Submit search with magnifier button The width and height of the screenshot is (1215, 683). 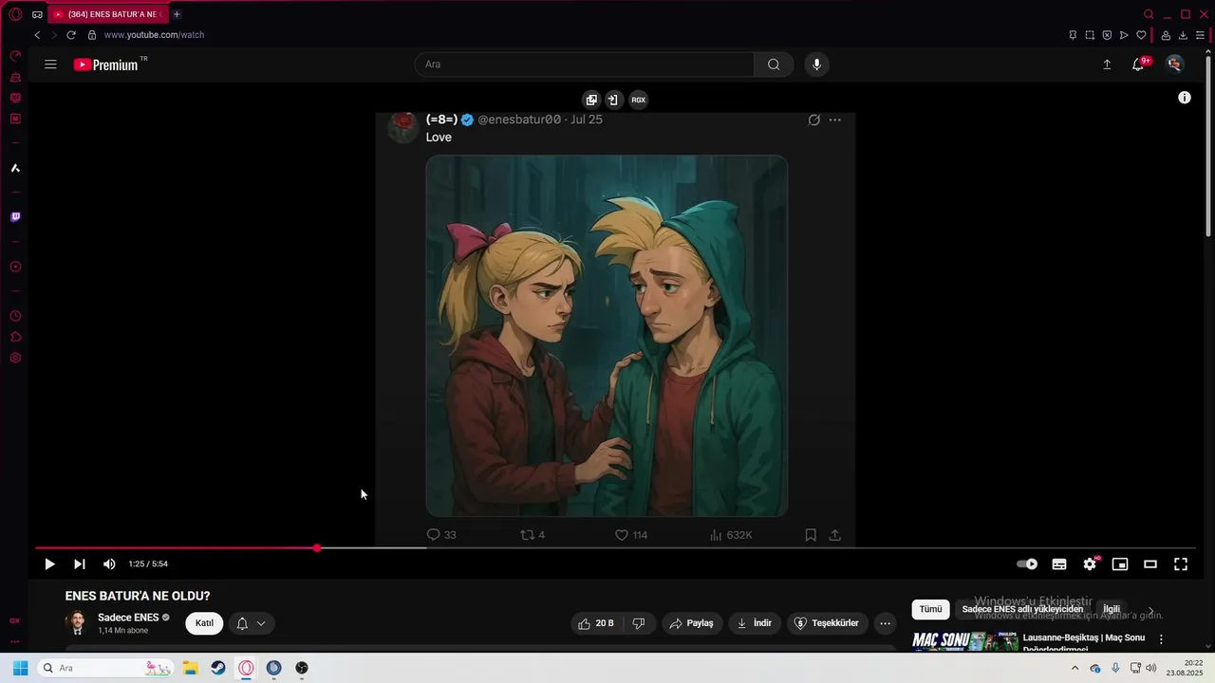774,65
